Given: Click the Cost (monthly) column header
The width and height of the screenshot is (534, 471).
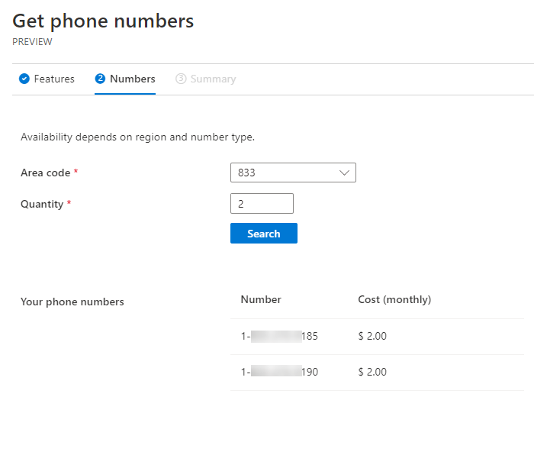Looking at the screenshot, I should 394,299.
